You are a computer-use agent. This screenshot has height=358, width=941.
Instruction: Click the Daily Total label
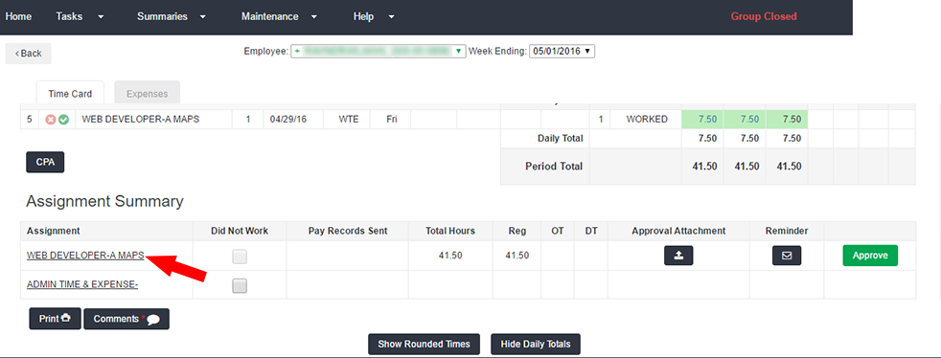click(x=560, y=139)
